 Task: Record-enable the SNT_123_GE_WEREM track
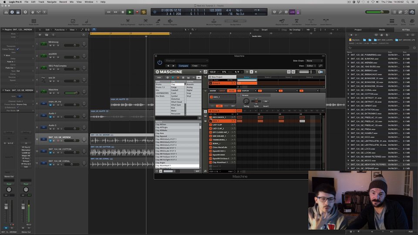(58, 141)
